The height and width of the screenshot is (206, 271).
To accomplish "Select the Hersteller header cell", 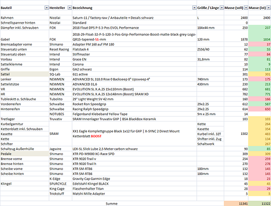I will (x=61, y=8).
